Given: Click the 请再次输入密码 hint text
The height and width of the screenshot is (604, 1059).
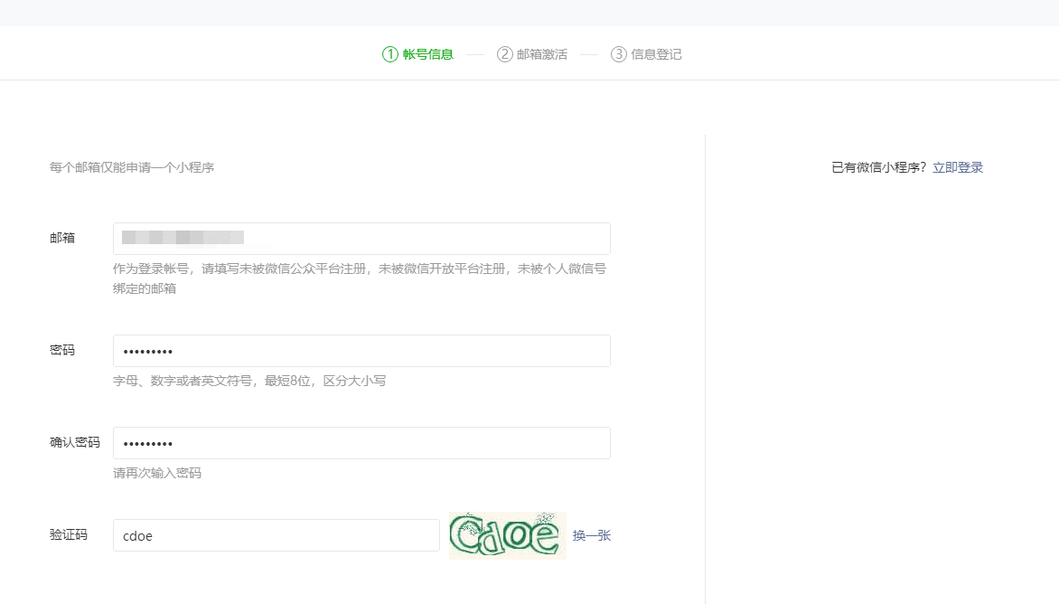Looking at the screenshot, I should coord(157,473).
